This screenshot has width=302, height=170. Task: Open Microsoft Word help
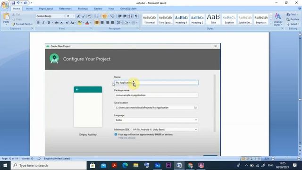[300, 8]
